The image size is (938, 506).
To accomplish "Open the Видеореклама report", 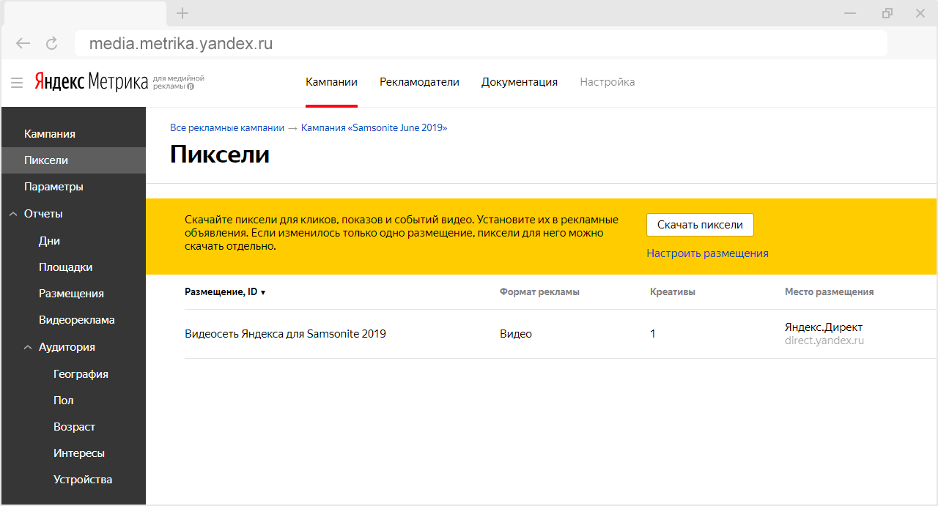I will coord(76,320).
